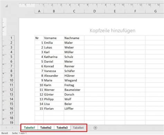Open the Tabelle3 sheet tab

coord(62,128)
